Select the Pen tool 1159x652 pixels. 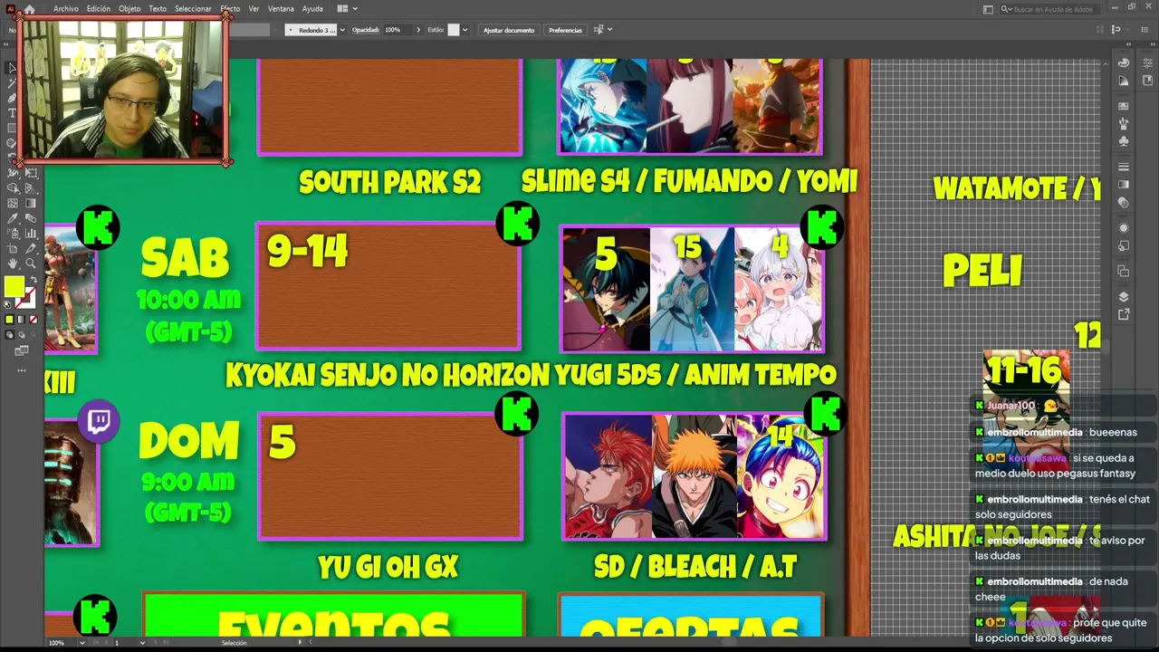click(12, 98)
